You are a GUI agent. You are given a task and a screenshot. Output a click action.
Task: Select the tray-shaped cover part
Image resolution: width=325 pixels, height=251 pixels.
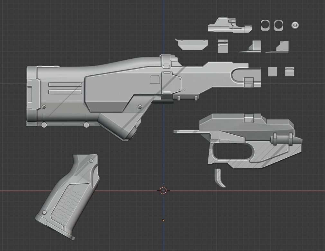tap(191, 44)
